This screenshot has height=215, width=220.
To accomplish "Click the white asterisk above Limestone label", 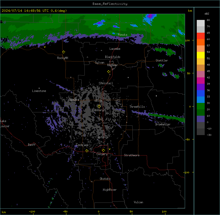I will pos(39,88).
